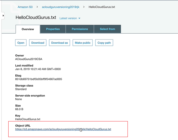Select the Last modified date value
178x140 pixels.
point(38,69)
